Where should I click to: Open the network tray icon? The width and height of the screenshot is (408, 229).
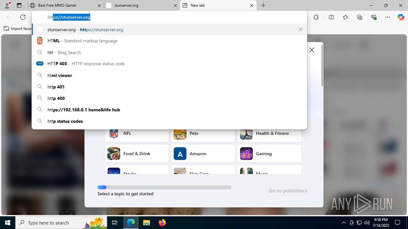[359, 223]
